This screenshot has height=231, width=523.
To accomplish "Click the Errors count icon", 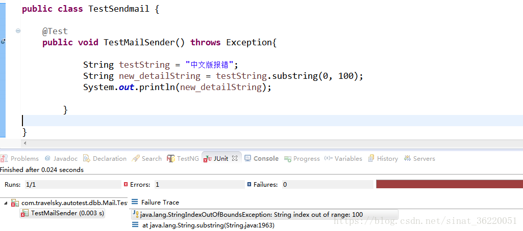I will point(126,184).
